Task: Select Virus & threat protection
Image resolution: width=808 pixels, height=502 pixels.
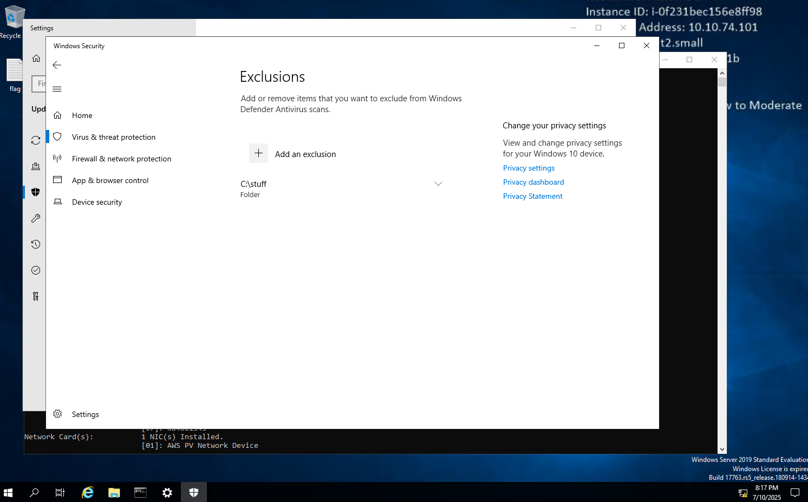Action: pos(114,137)
